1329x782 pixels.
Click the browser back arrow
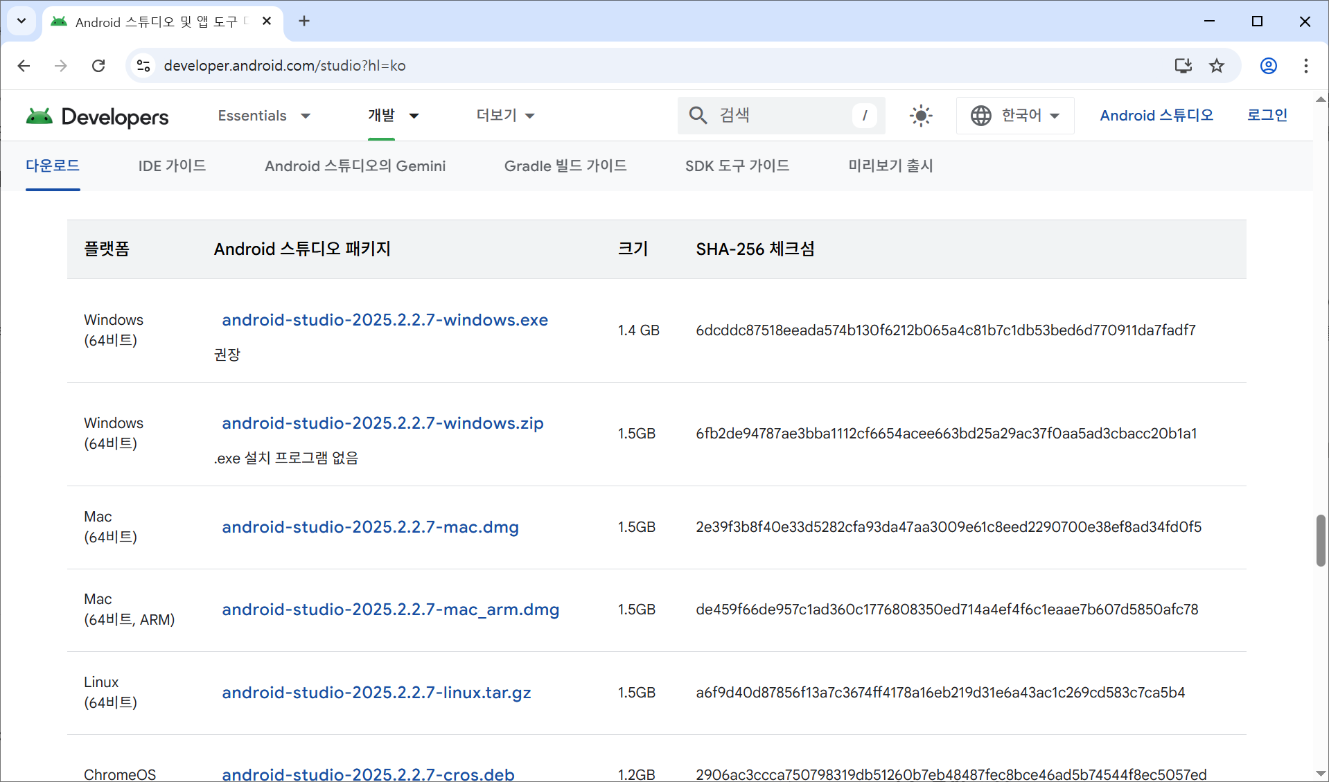point(24,66)
